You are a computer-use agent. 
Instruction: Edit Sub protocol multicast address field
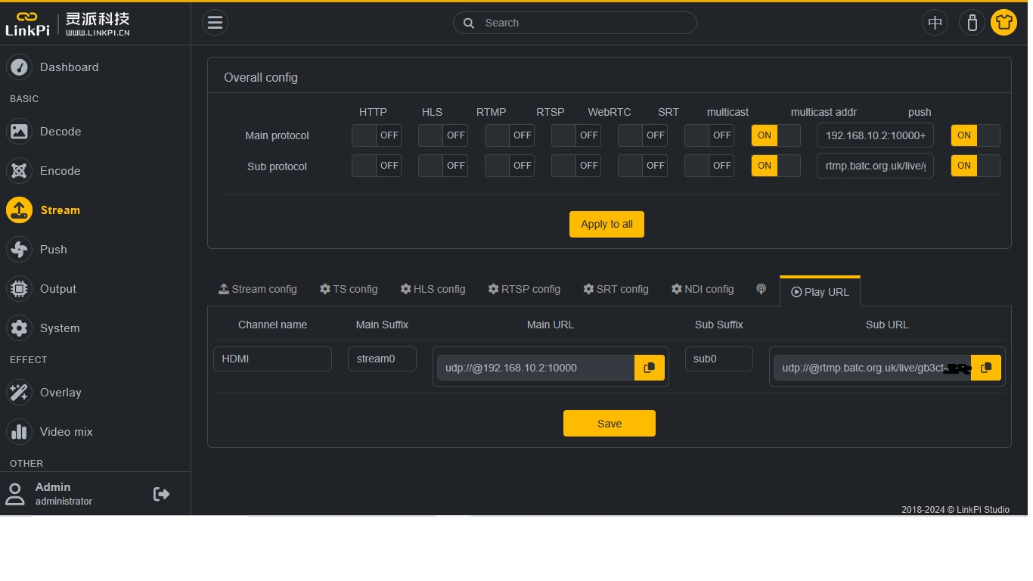tap(875, 166)
